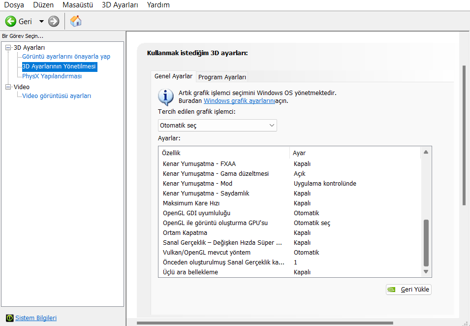Open the Dosya menu

pyautogui.click(x=14, y=5)
